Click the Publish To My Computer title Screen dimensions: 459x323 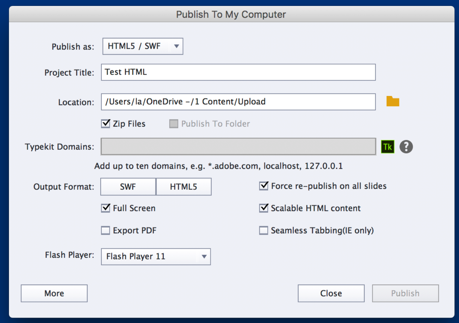(231, 14)
